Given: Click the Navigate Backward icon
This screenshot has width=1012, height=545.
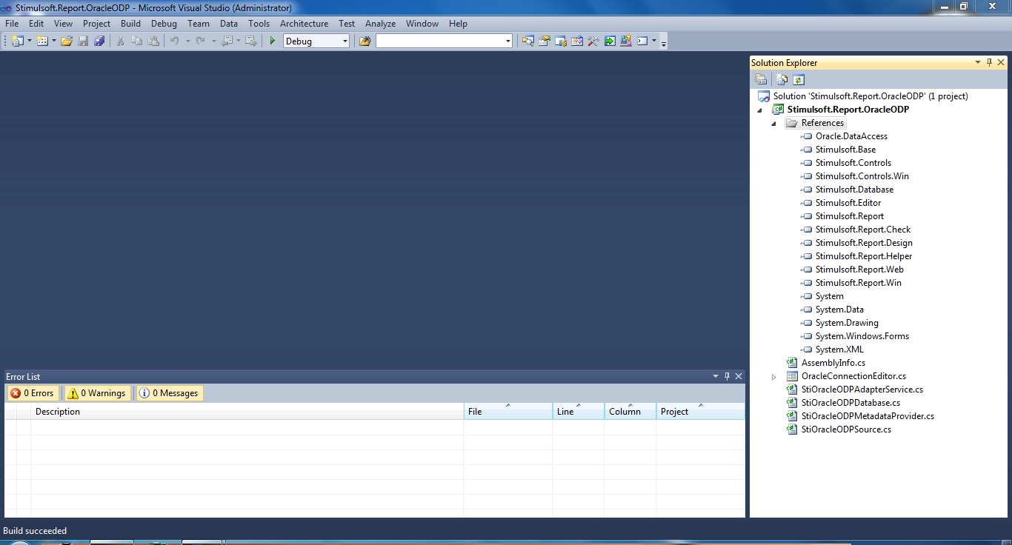Looking at the screenshot, I should pos(227,41).
